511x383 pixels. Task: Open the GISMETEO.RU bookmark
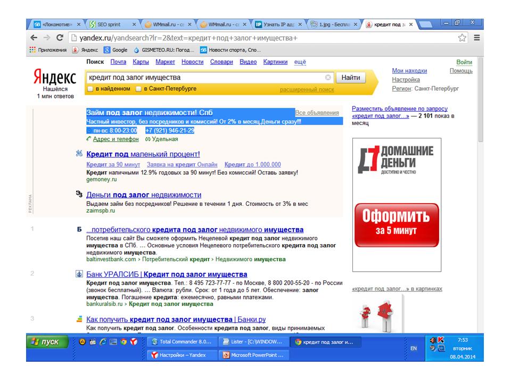164,50
